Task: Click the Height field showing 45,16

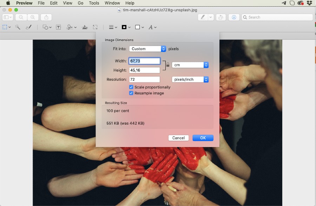Action: click(x=145, y=70)
